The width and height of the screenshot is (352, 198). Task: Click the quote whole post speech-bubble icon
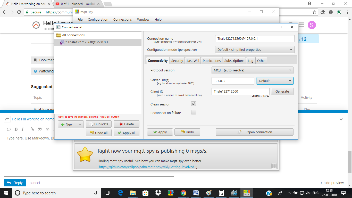9,129
